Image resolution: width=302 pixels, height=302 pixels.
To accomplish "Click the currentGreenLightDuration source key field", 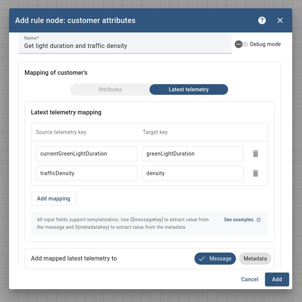I will pos(86,154).
